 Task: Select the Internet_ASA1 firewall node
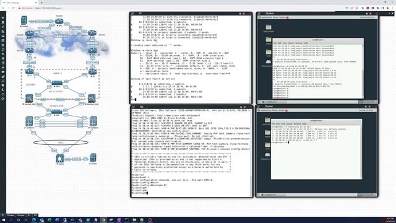[29, 98]
